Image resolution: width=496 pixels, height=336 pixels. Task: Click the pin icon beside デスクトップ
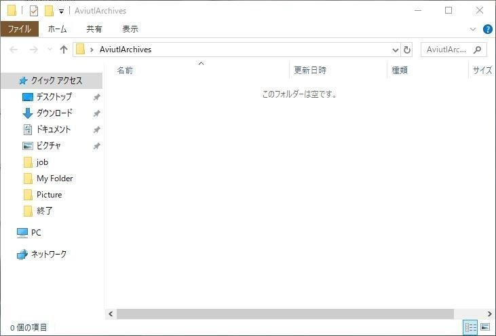(x=97, y=97)
